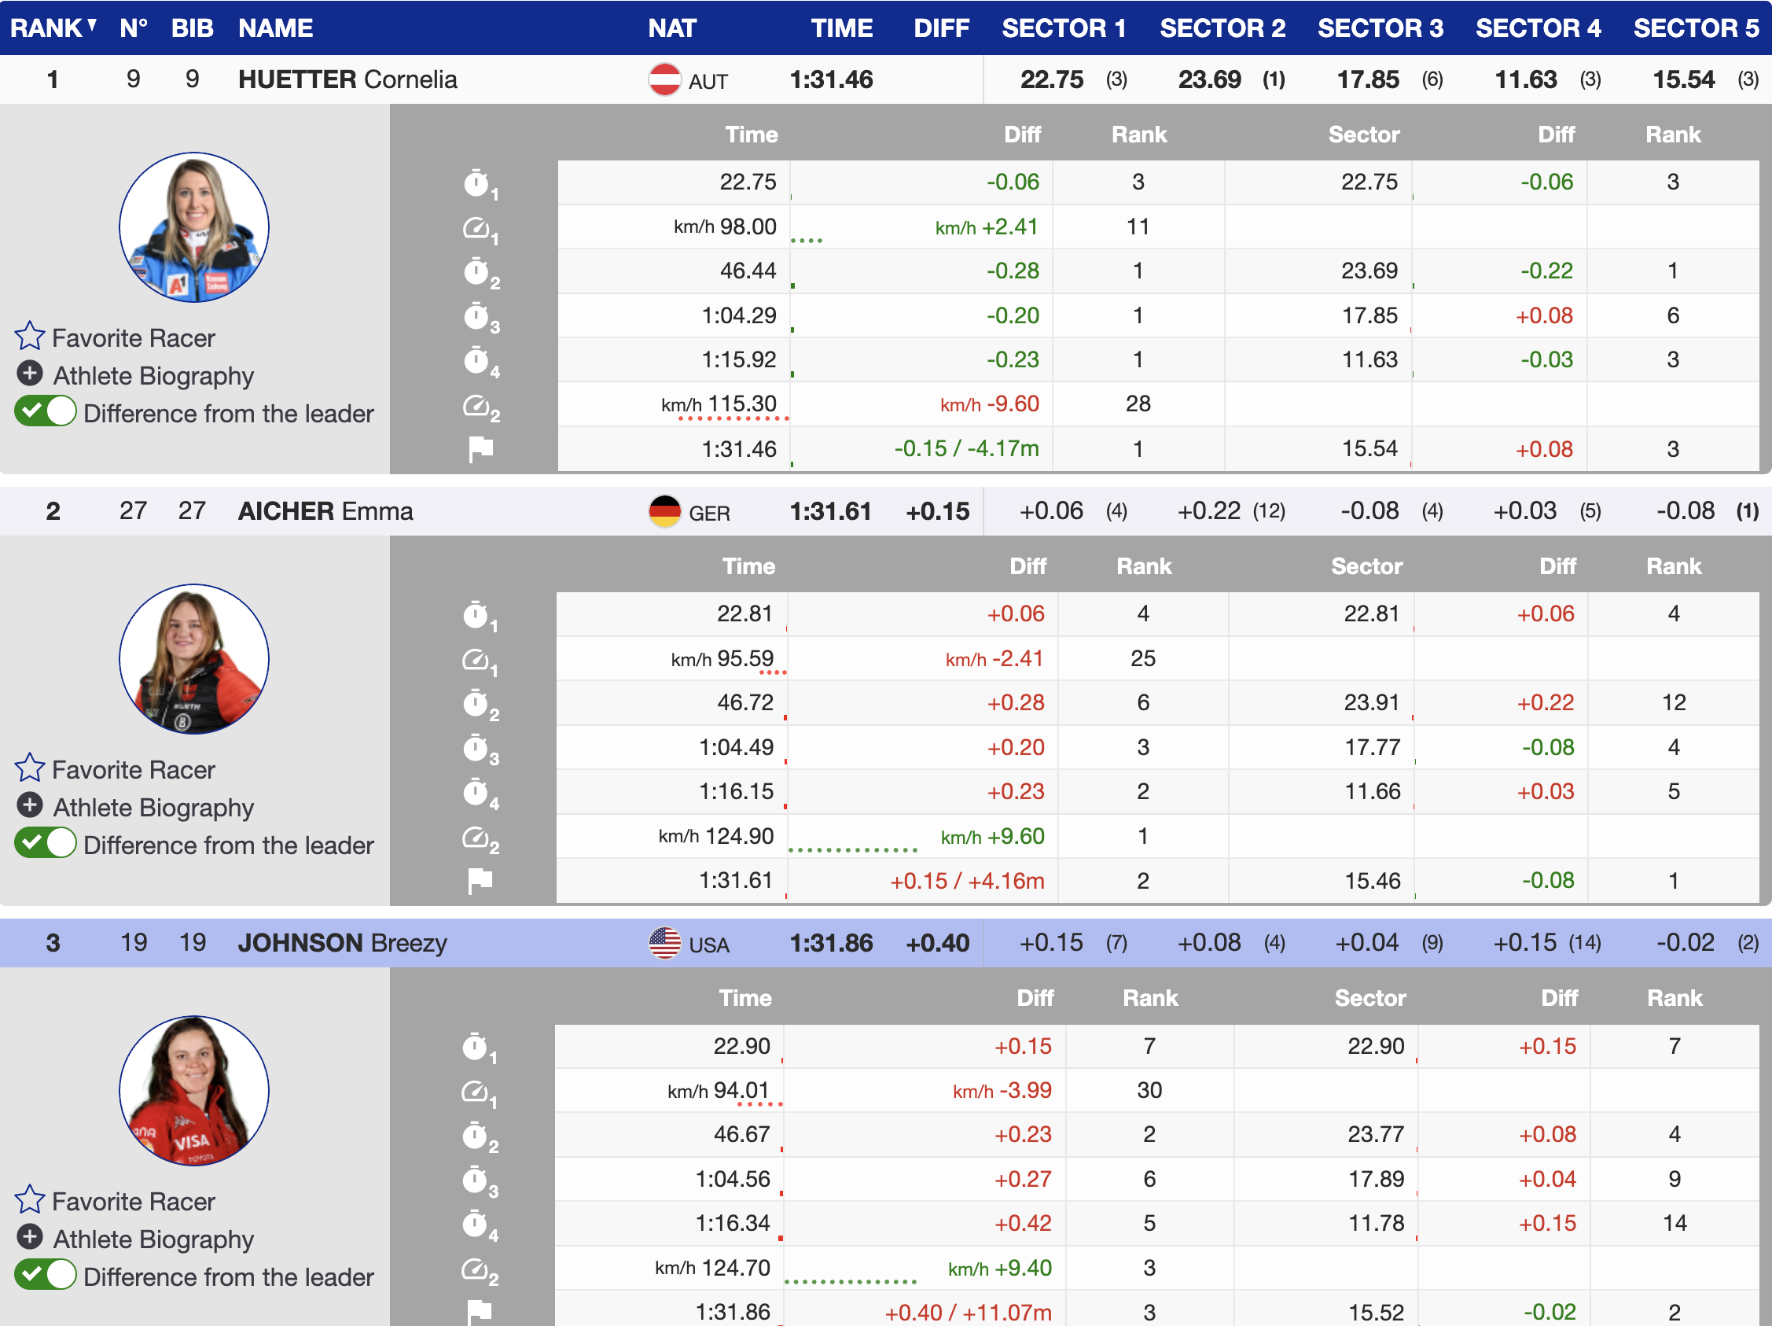1772x1326 pixels.
Task: Click Huetter's Favorite Racer star icon
Action: (30, 337)
